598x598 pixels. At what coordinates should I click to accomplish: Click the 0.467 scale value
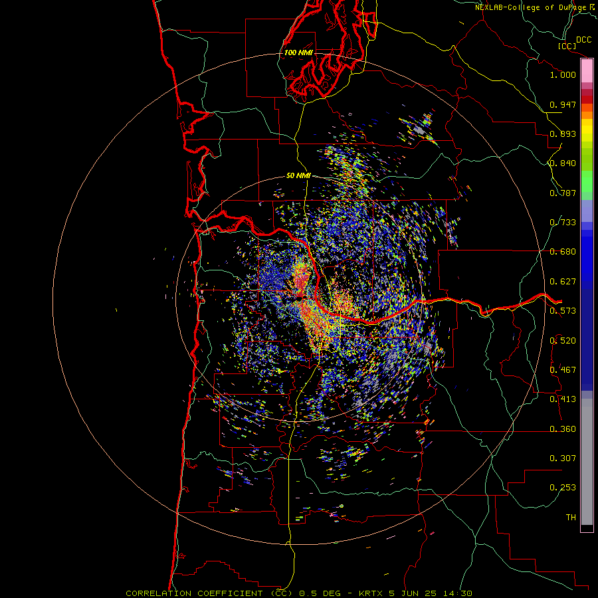pos(563,370)
